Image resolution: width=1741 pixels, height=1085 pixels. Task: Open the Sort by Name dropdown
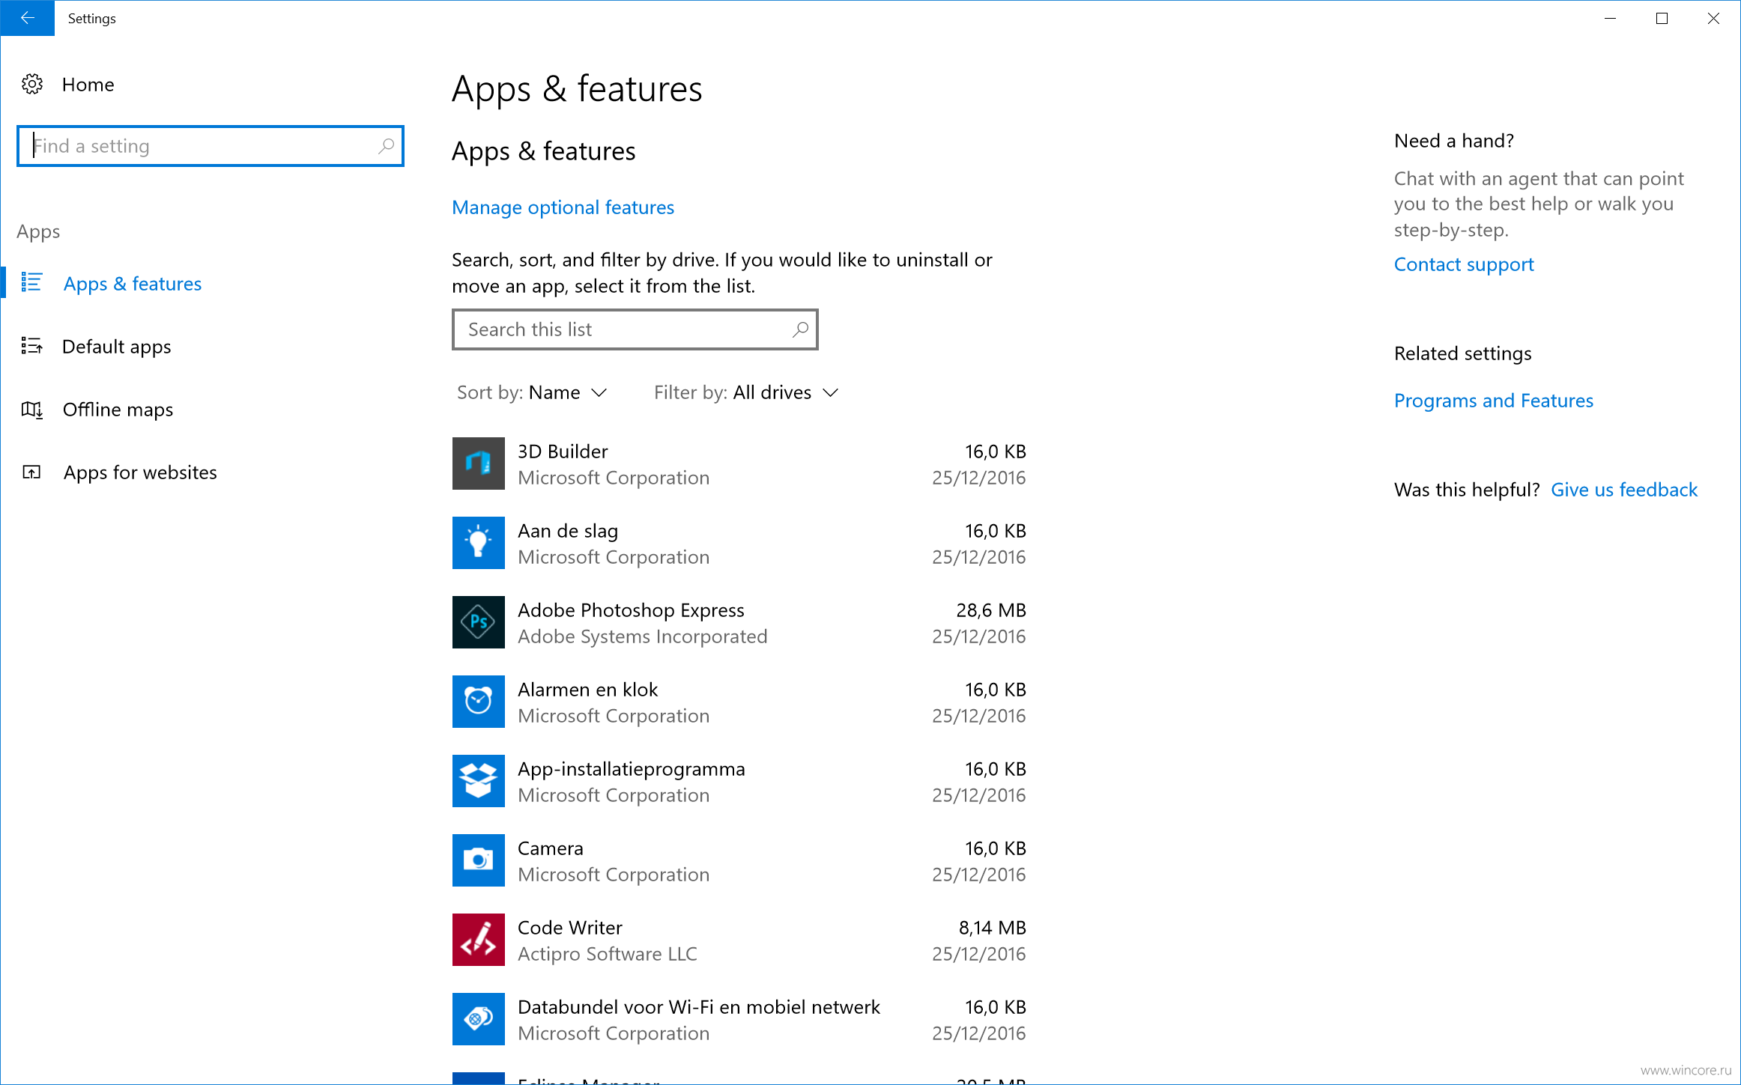click(x=532, y=392)
